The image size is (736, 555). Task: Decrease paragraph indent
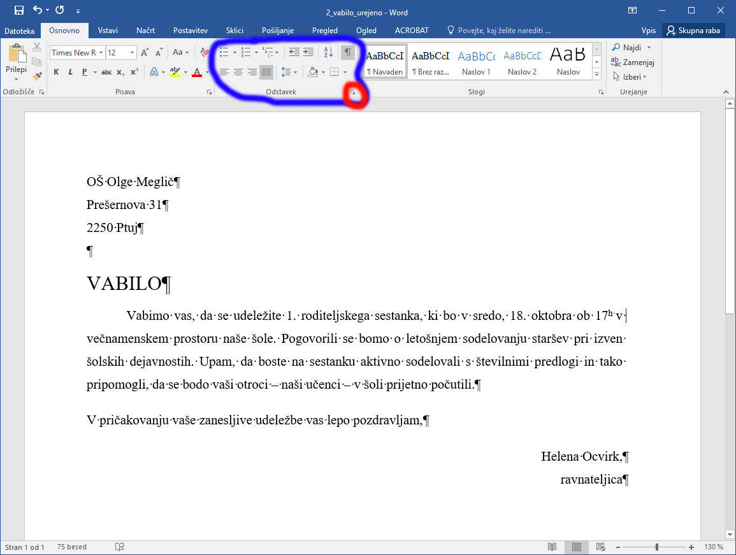coord(294,52)
